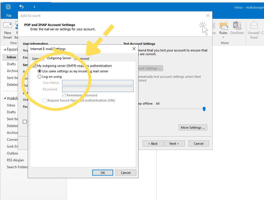Toggle Require Secure Password Authentication checkbox

[45, 100]
